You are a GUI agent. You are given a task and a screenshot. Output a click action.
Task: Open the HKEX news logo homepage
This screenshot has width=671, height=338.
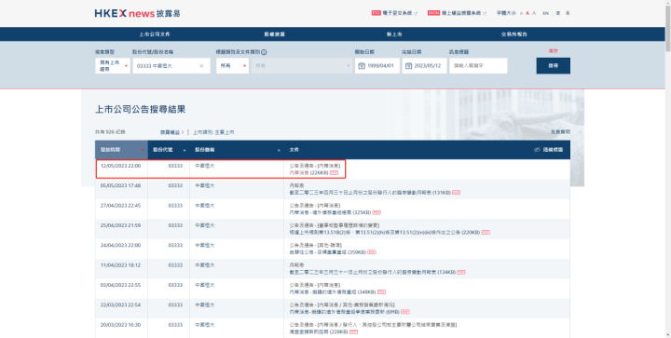click(137, 13)
